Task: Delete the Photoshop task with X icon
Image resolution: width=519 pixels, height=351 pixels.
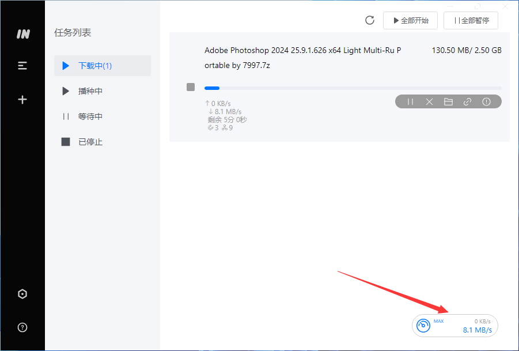Action: point(429,101)
